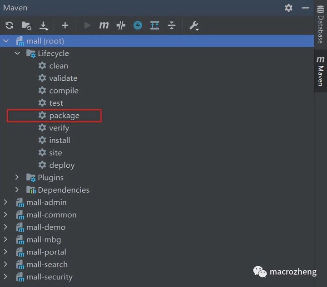The image size is (327, 287).
Task: Click the mall (root) module icon
Action: 20,41
